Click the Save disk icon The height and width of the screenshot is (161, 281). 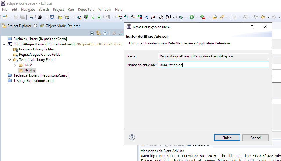tap(16, 17)
